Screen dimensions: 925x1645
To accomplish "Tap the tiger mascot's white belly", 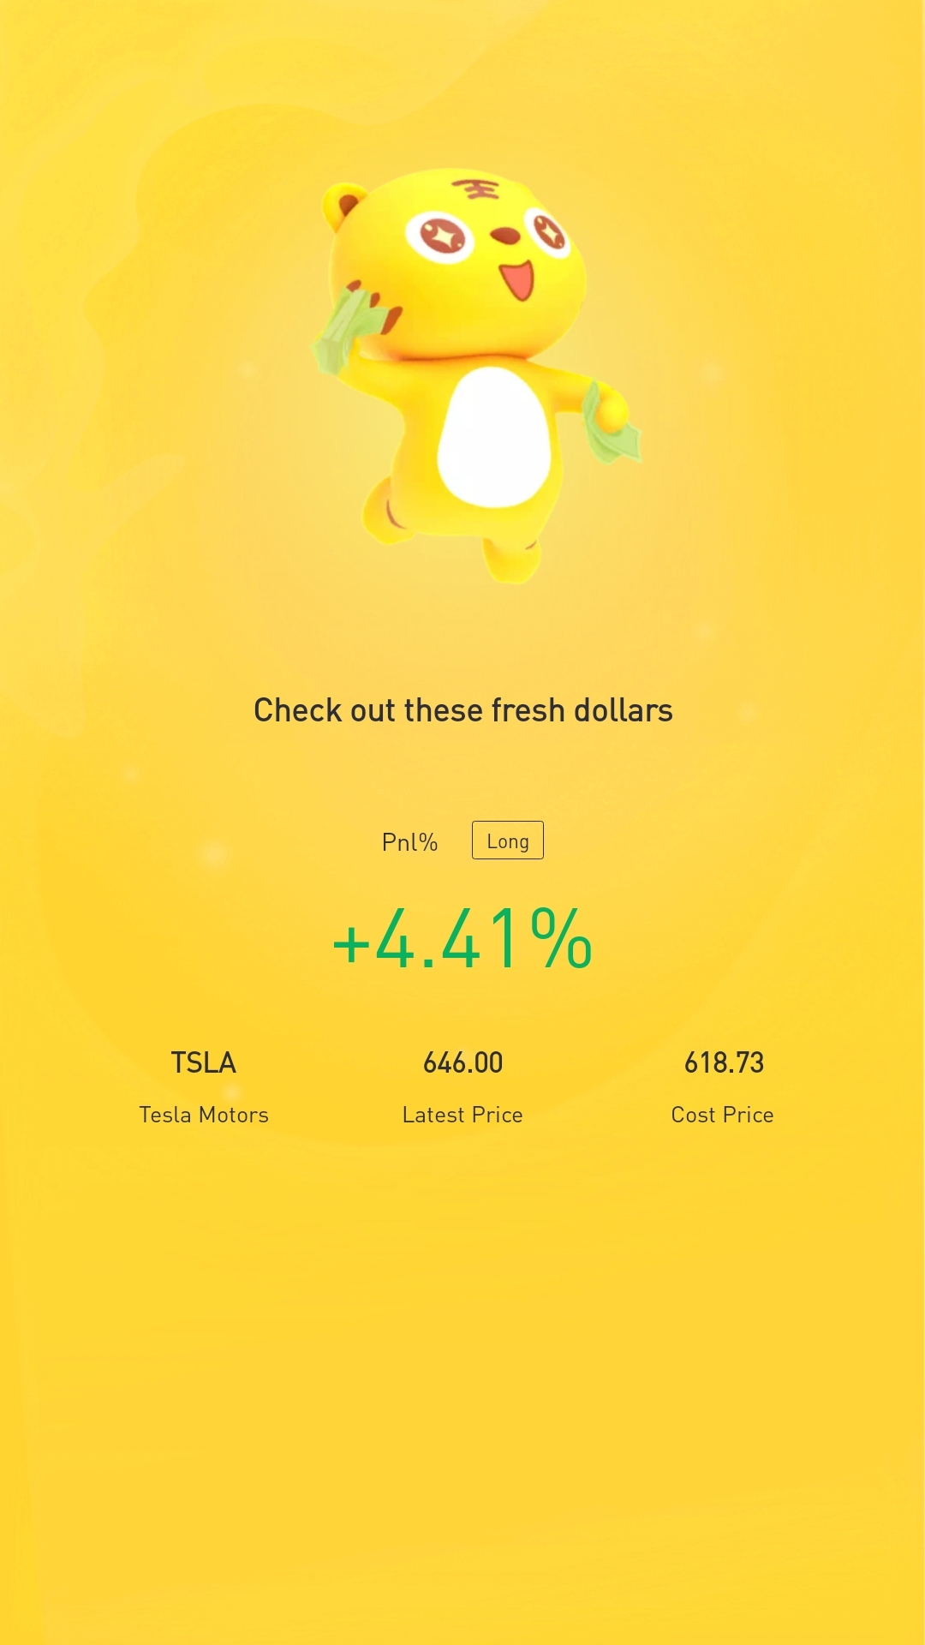I will 493,436.
